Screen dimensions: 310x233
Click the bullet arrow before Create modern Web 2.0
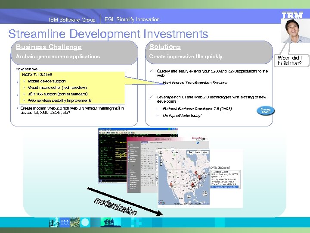[18, 108]
